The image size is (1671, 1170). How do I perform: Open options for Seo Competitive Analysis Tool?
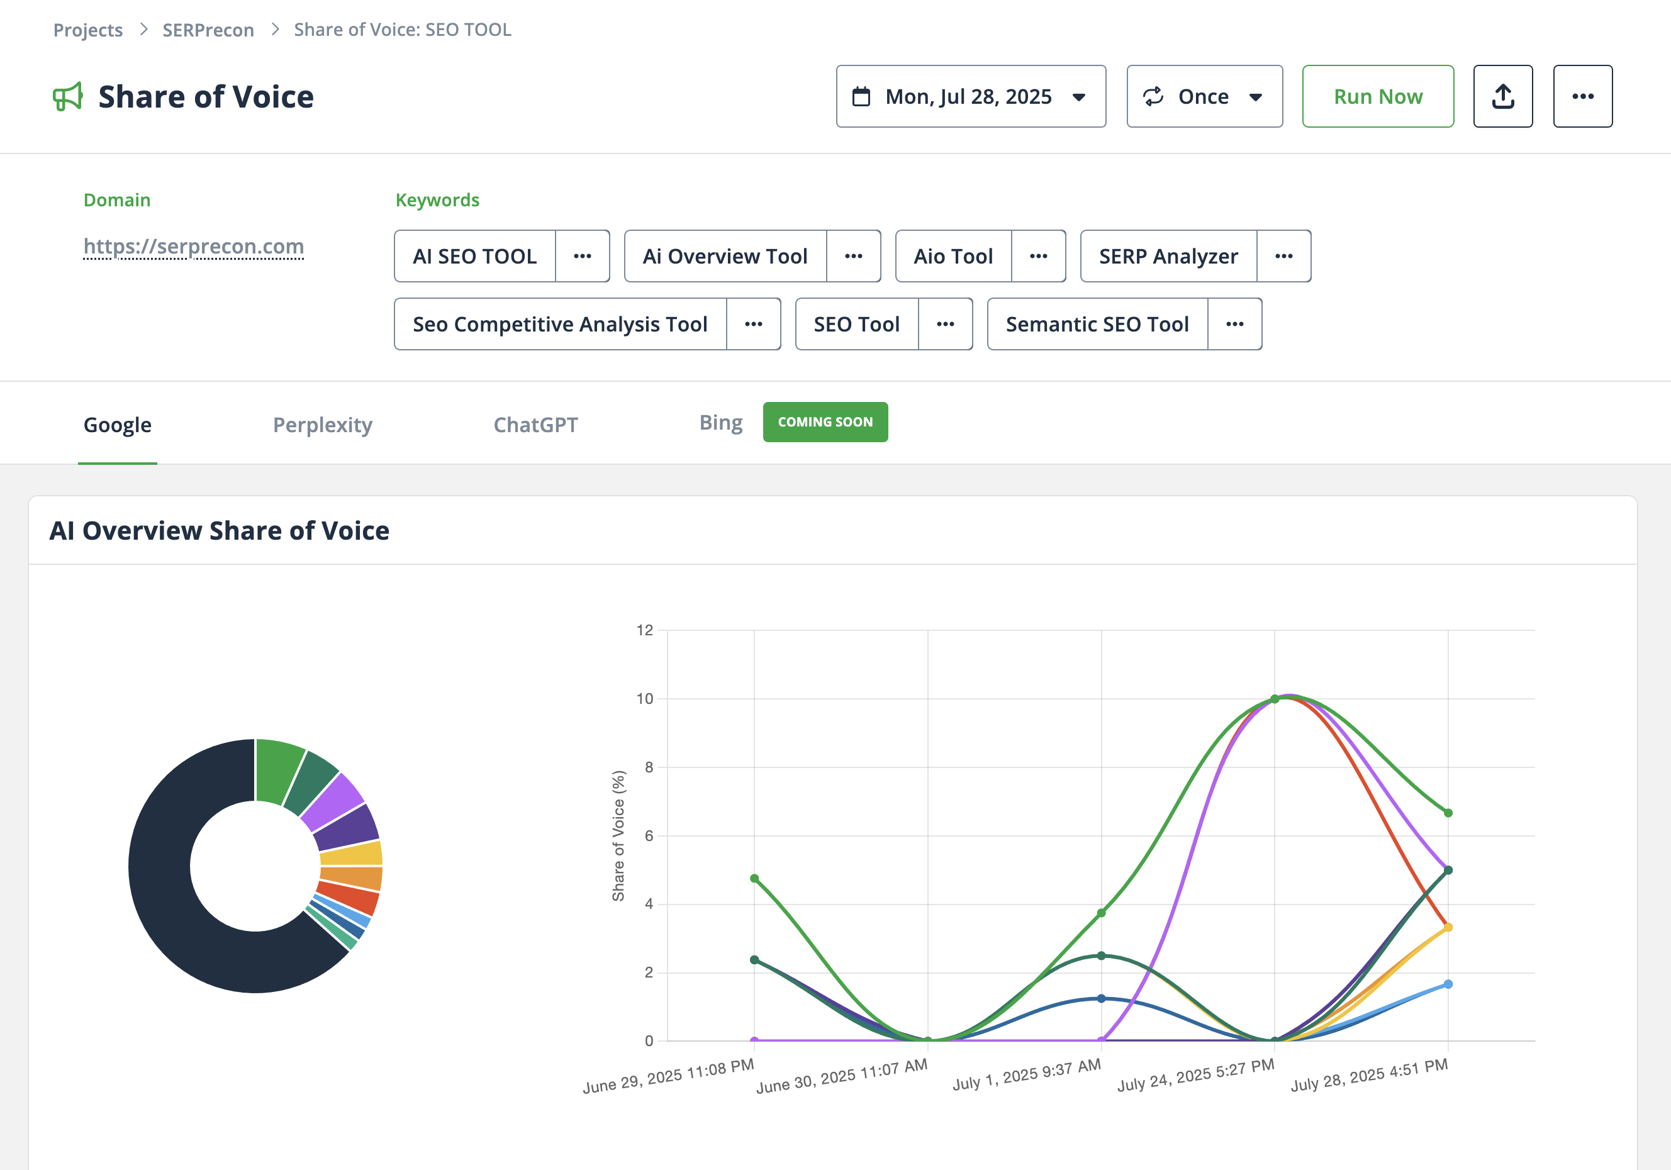click(753, 324)
